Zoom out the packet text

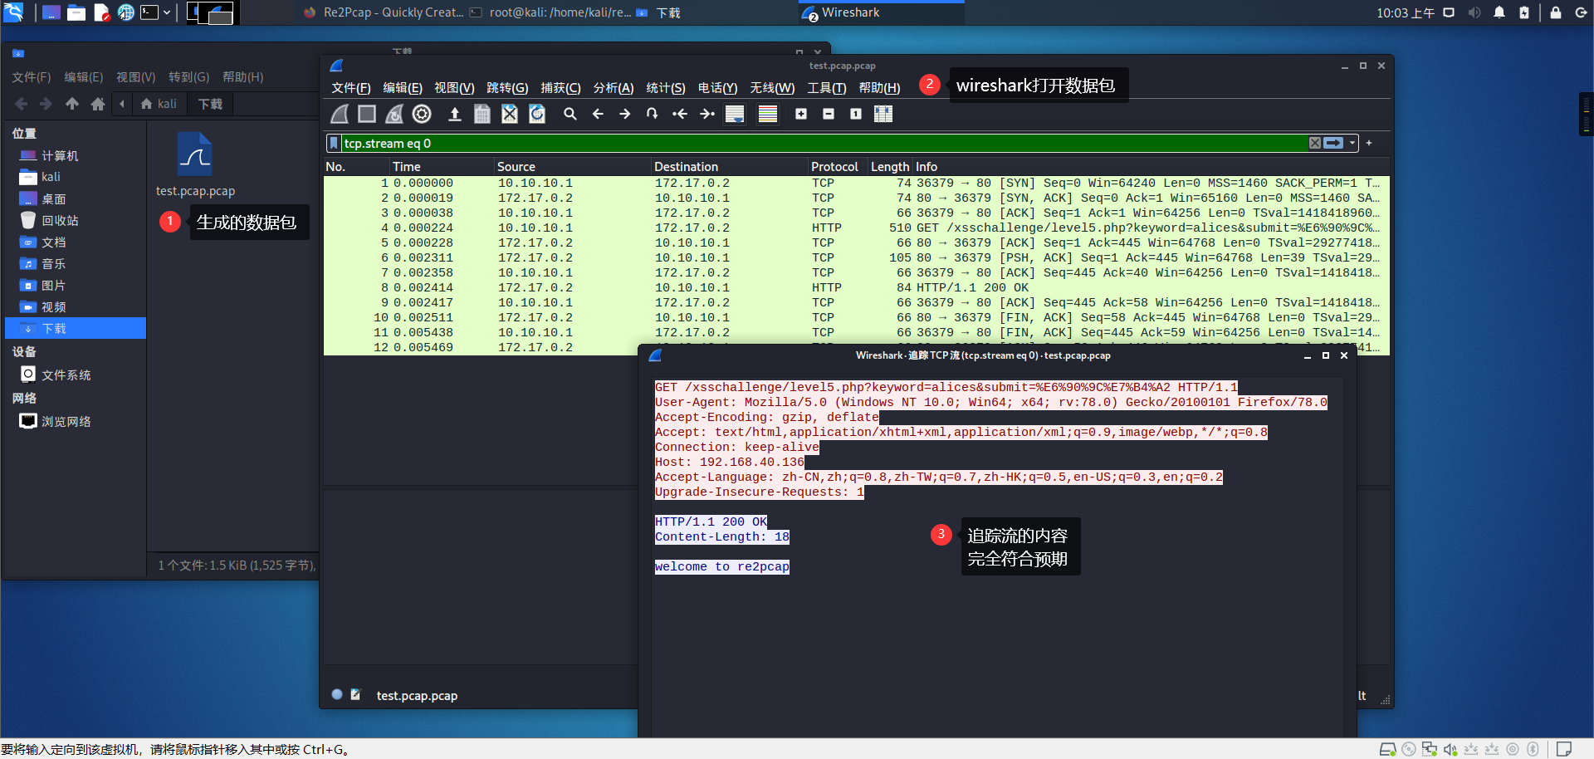point(829,114)
